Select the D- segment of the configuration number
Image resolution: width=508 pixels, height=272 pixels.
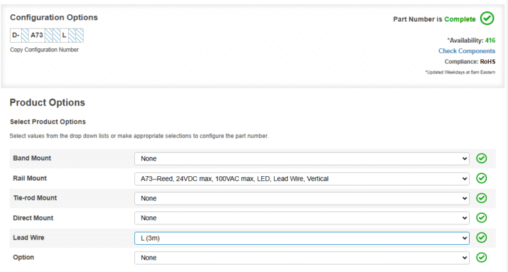pyautogui.click(x=15, y=35)
